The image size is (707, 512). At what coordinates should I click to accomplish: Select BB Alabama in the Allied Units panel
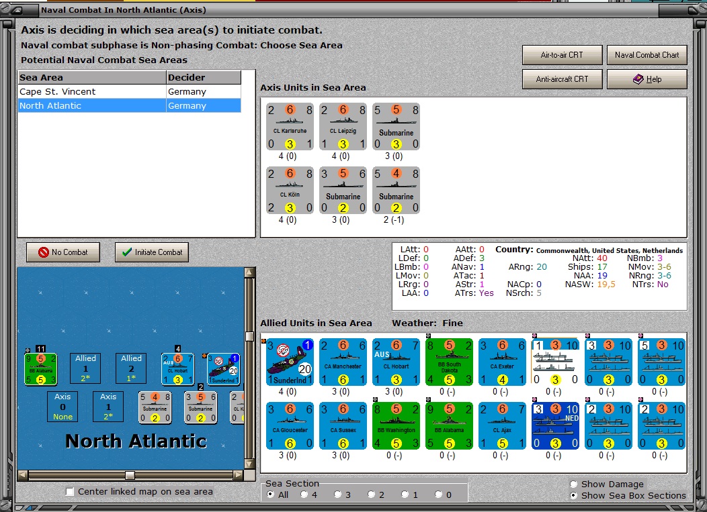(450, 425)
